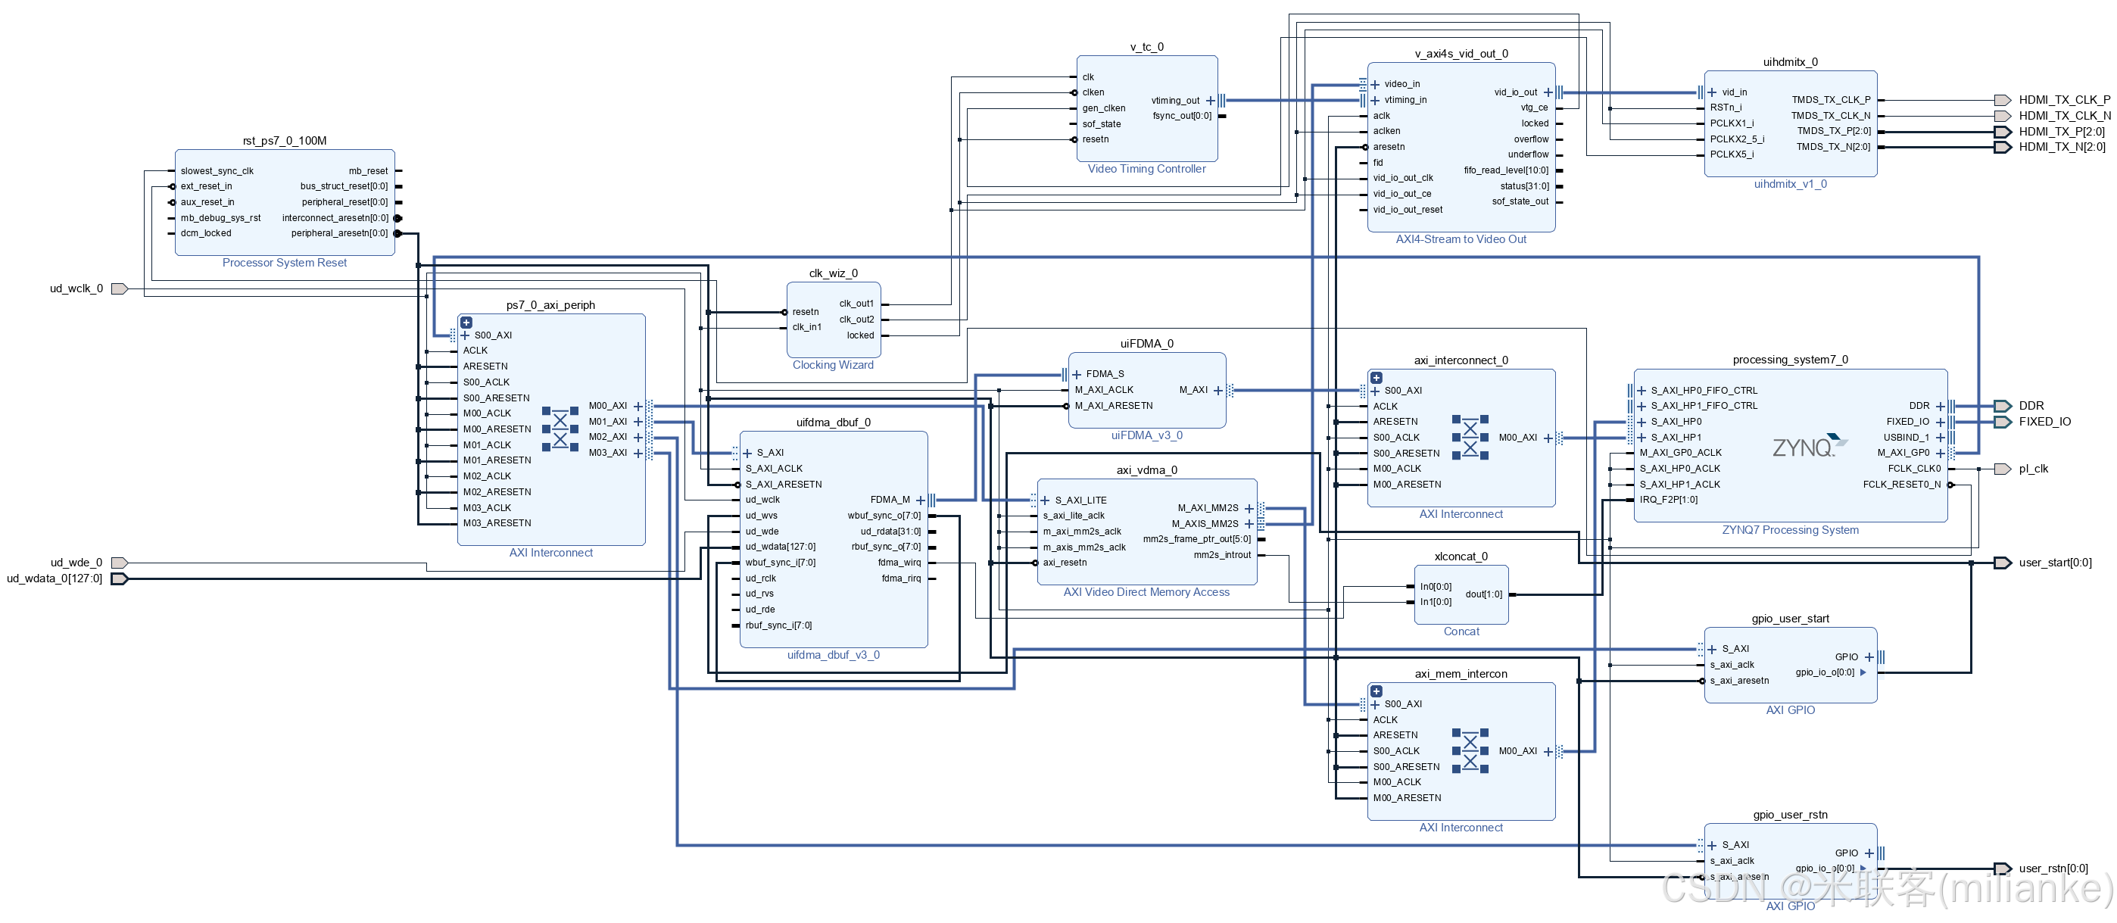Expand the M00_AXI interface on axi_mem_intercon

pyautogui.click(x=1548, y=751)
